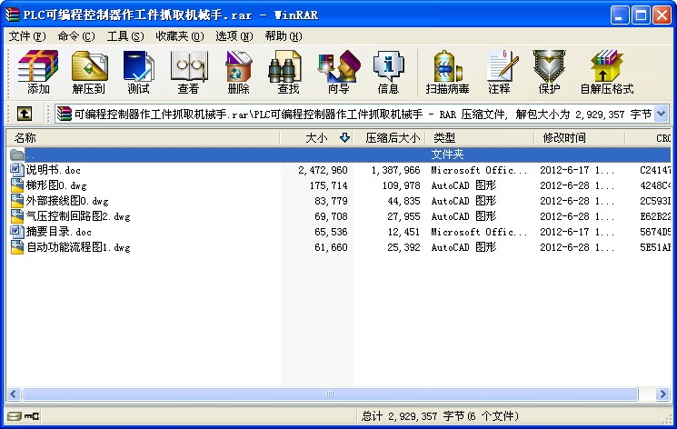Launch the 向导 (Wizard) tool
Screen dimensions: 677x429
[338, 73]
